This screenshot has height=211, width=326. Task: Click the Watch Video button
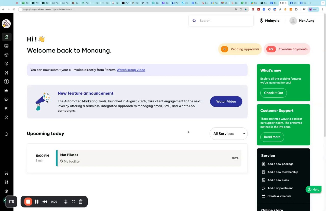(x=226, y=101)
